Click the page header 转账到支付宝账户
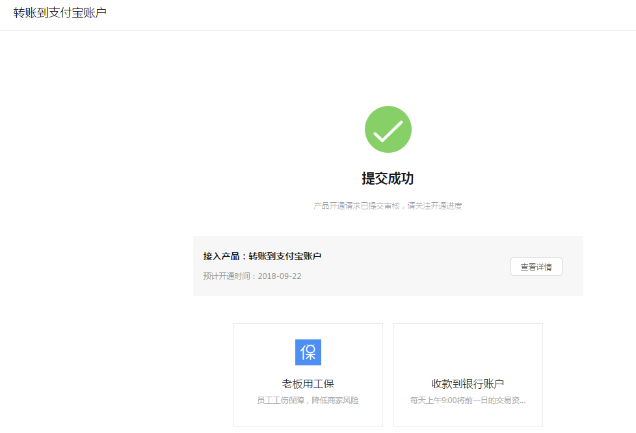This screenshot has height=433, width=636. tap(60, 13)
